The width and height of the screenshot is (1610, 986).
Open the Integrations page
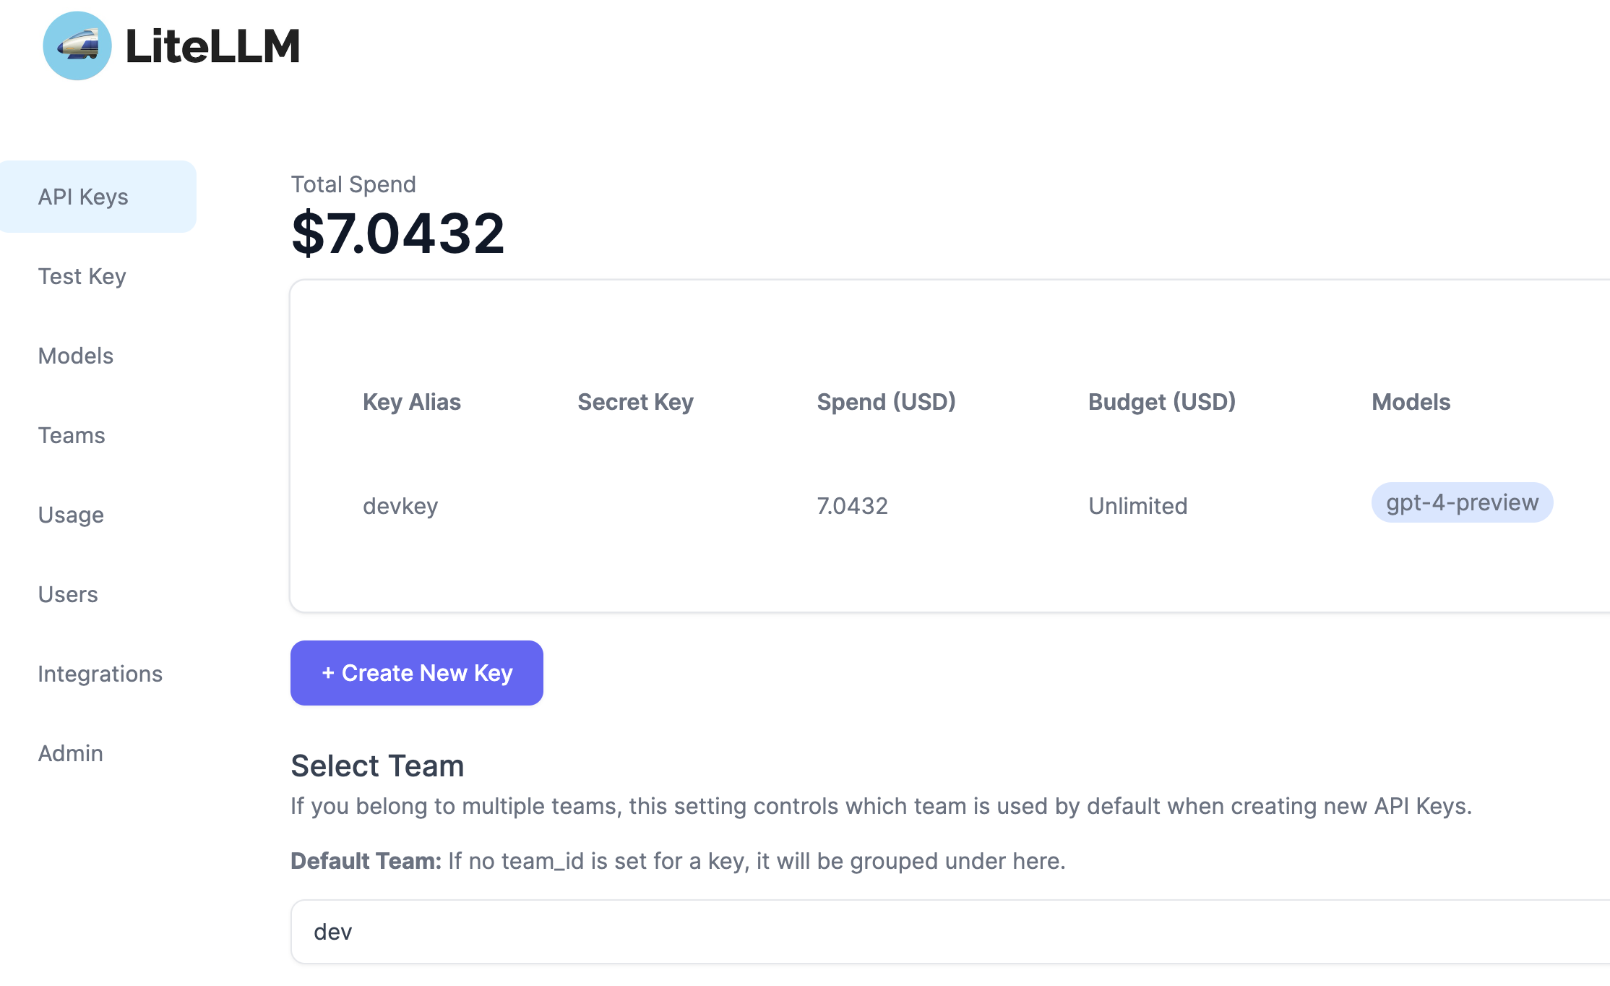[x=100, y=673]
